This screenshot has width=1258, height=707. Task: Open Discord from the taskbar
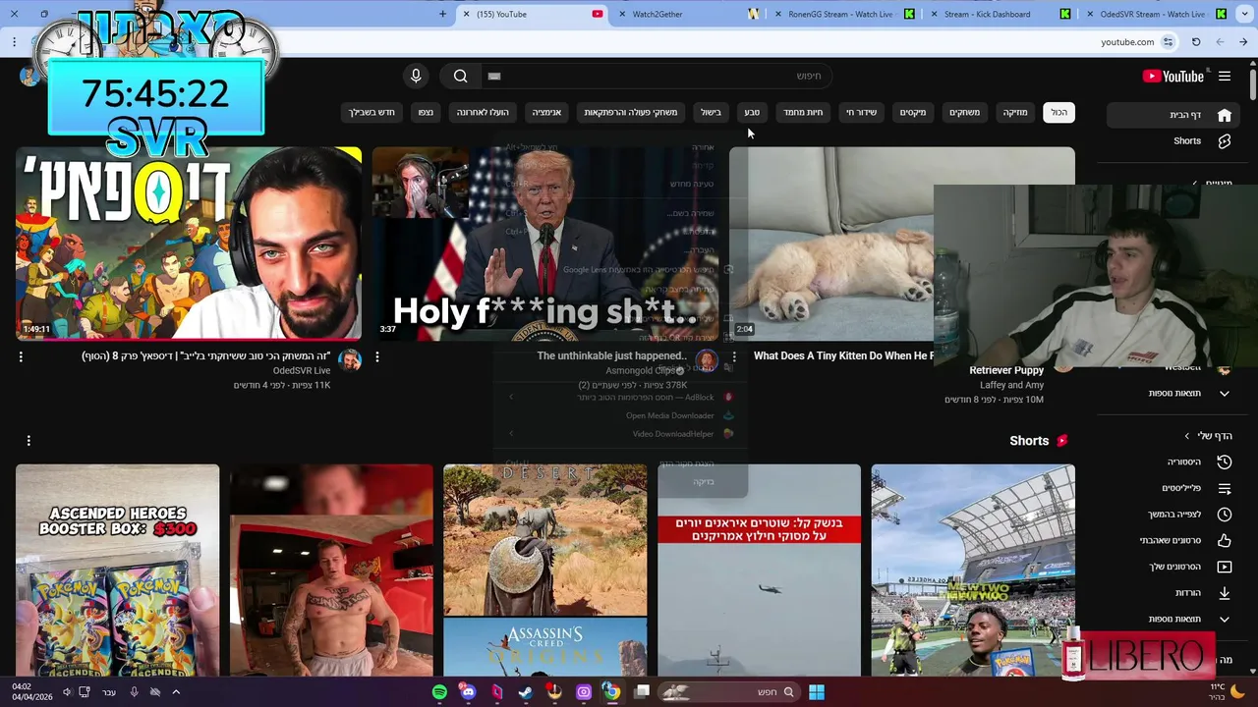[468, 692]
